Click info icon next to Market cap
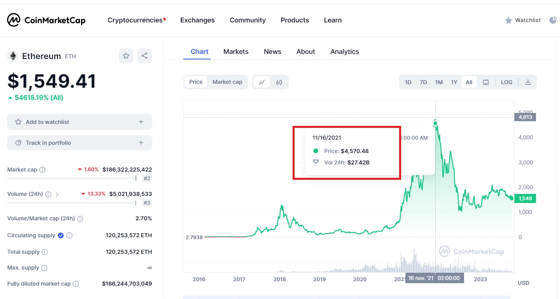 [x=42, y=170]
